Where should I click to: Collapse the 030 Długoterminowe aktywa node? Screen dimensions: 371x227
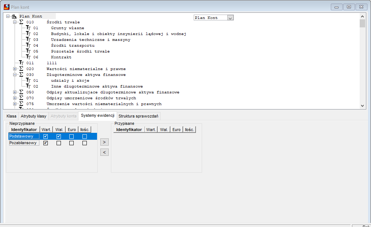(15, 74)
